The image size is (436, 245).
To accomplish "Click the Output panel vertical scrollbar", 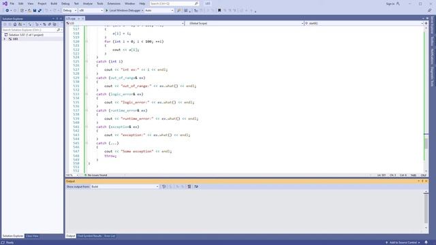I will pos(426,209).
